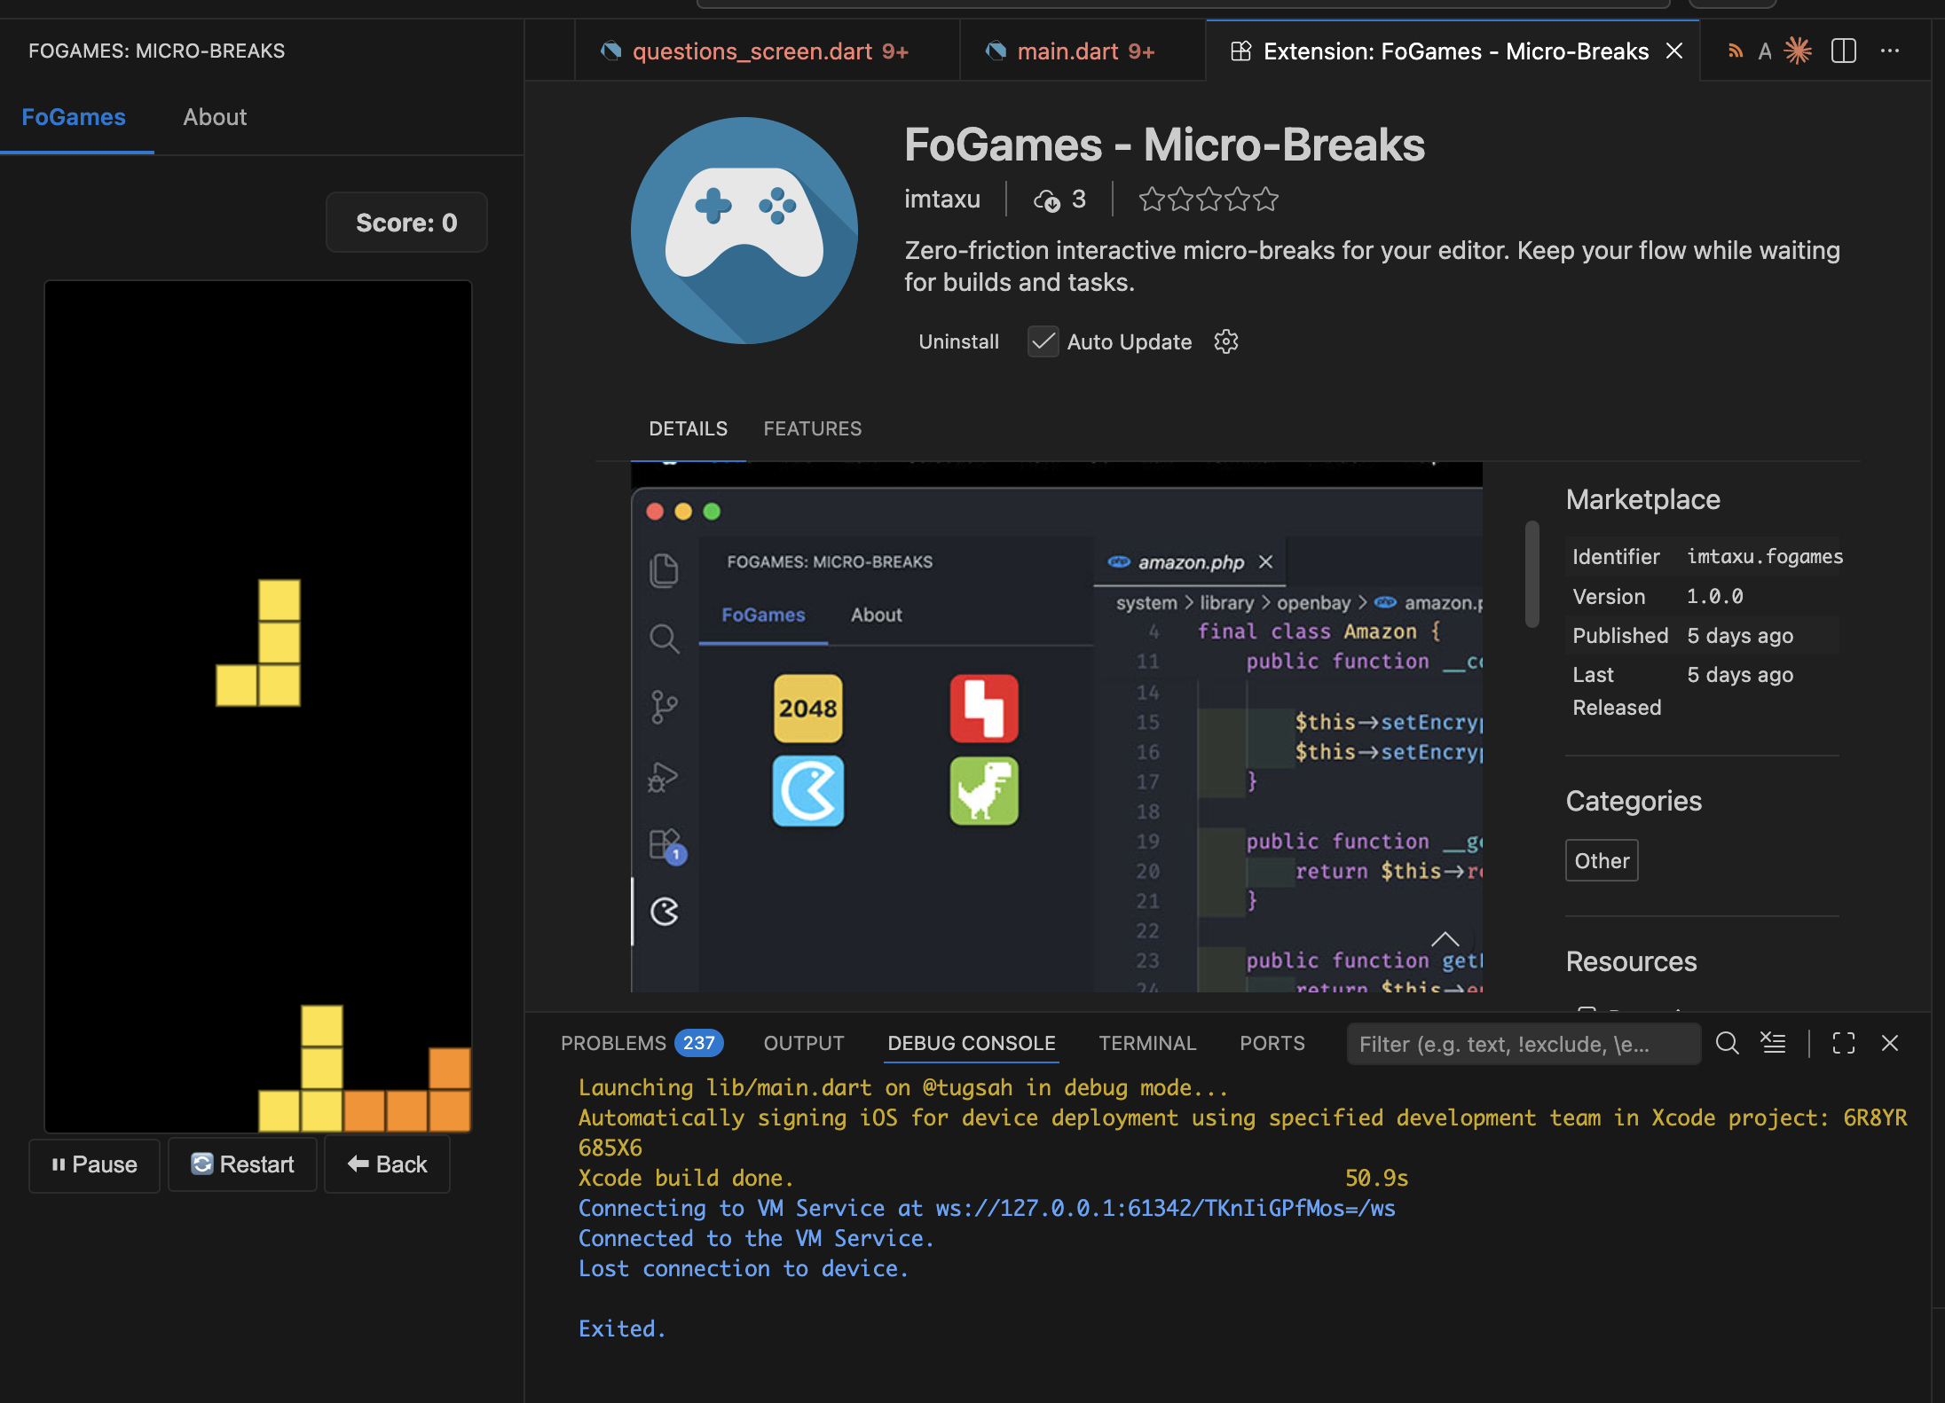This screenshot has height=1403, width=1945.
Task: Switch to the FEATURES tab
Action: pyautogui.click(x=812, y=428)
